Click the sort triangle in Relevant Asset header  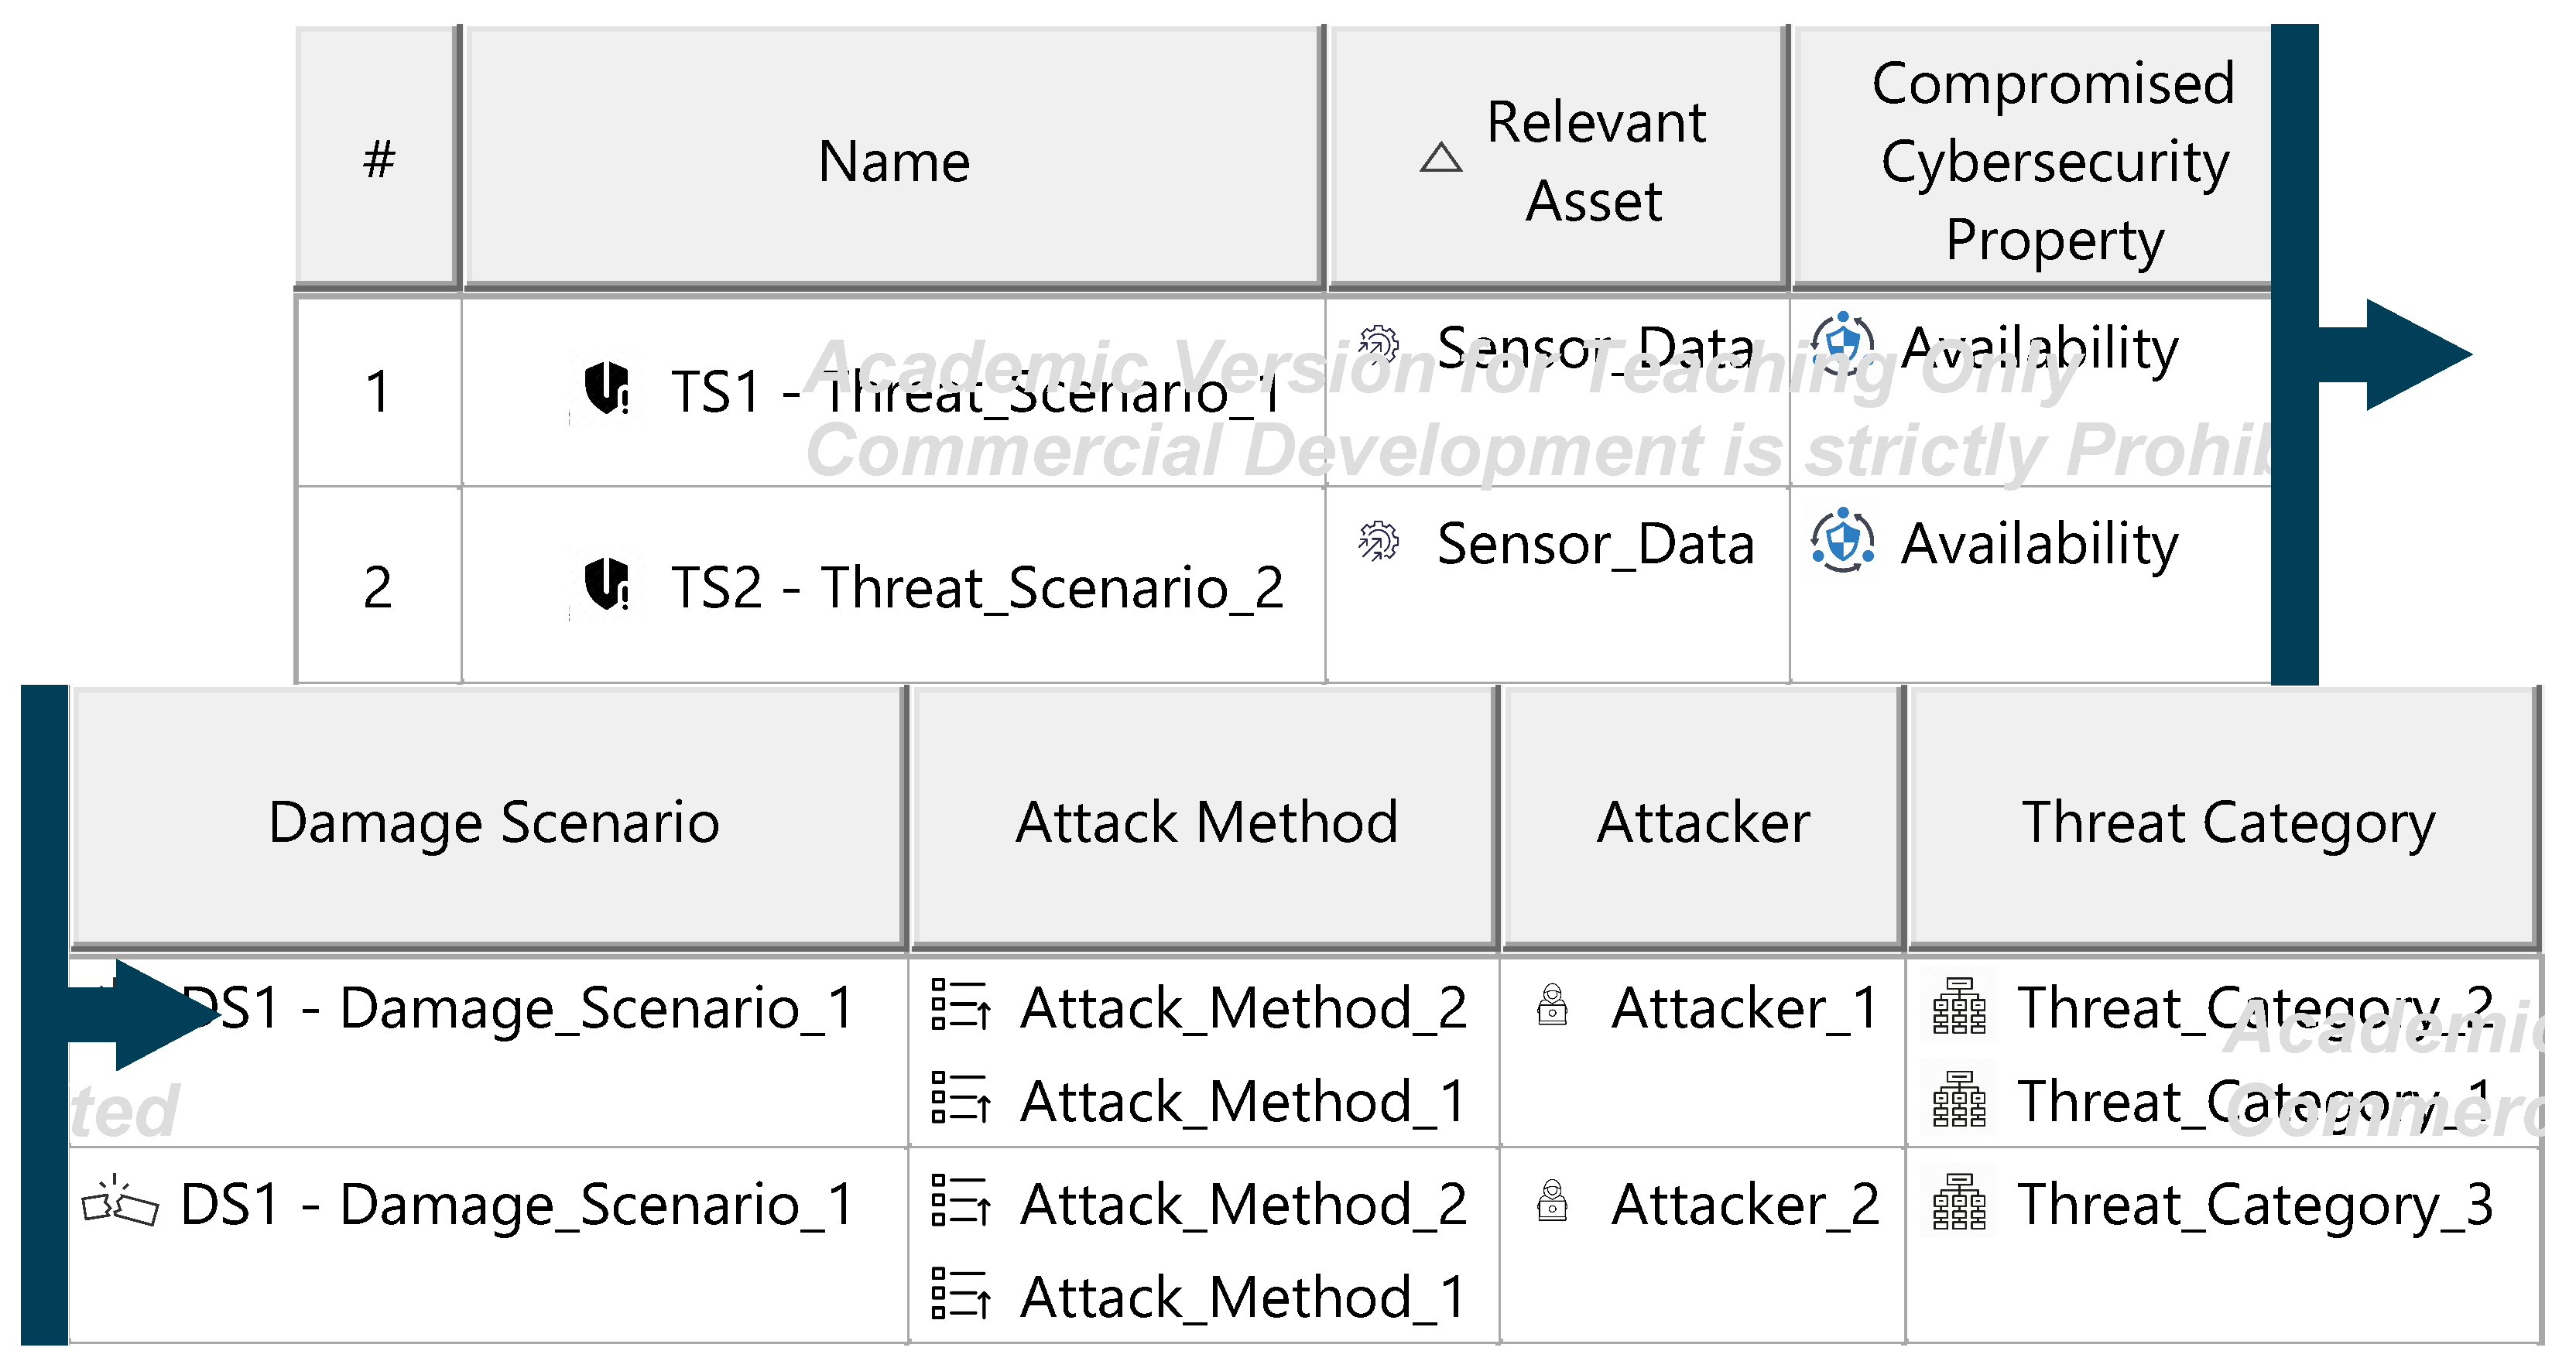1440,158
